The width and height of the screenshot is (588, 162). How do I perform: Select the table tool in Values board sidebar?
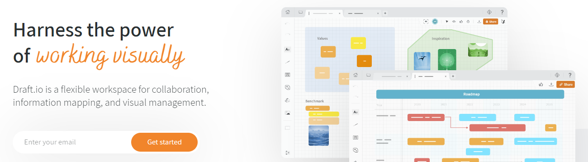click(287, 75)
